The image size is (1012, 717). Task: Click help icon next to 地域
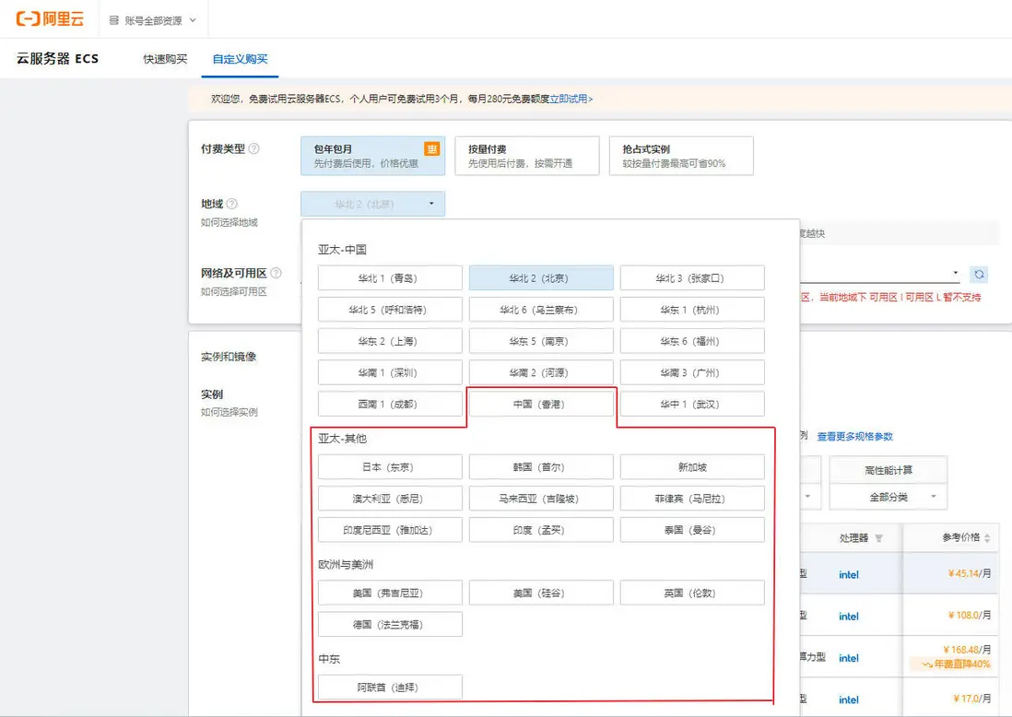(232, 204)
